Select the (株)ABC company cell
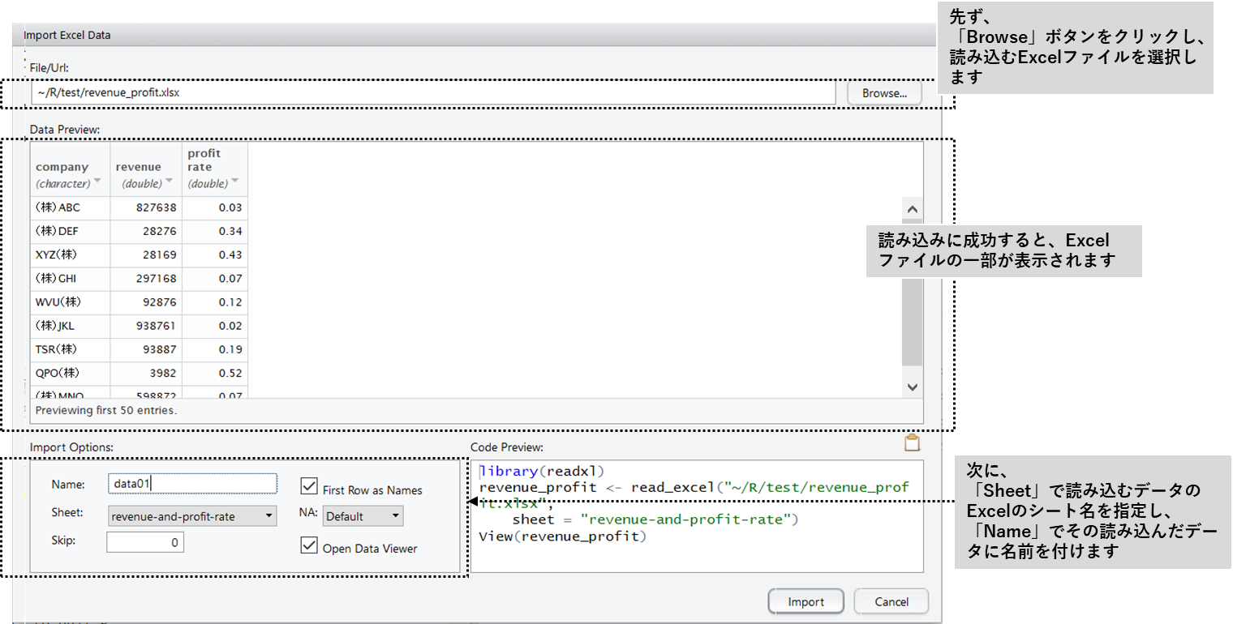1233x624 pixels. point(70,207)
